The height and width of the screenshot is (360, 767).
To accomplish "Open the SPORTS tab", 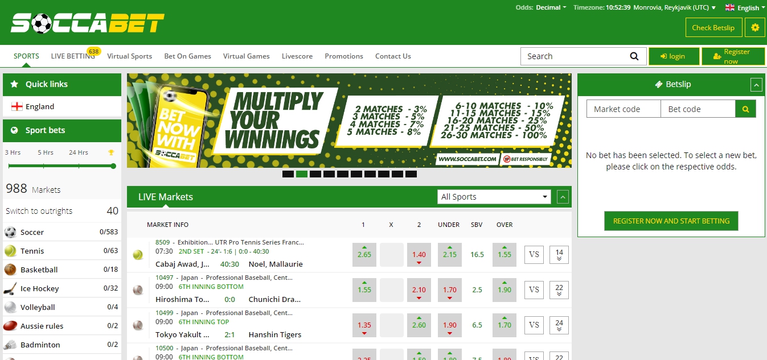I will [26, 56].
